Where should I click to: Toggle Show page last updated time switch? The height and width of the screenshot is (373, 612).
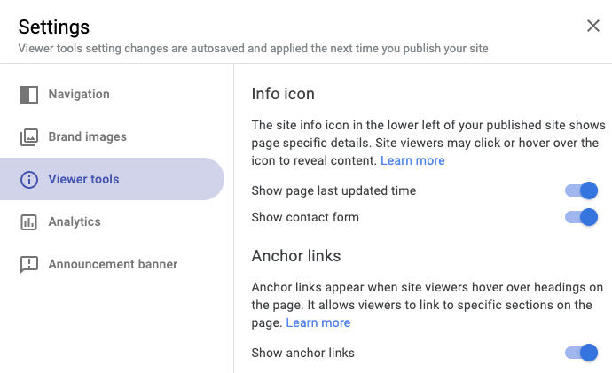click(x=582, y=190)
